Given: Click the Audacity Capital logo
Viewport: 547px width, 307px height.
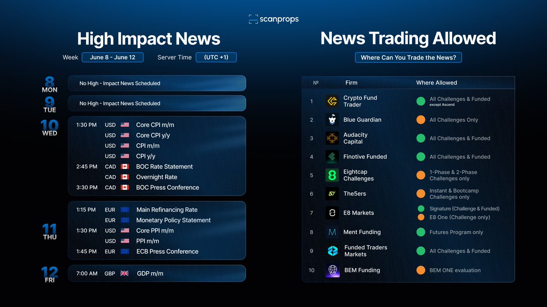Looking at the screenshot, I should [332, 138].
